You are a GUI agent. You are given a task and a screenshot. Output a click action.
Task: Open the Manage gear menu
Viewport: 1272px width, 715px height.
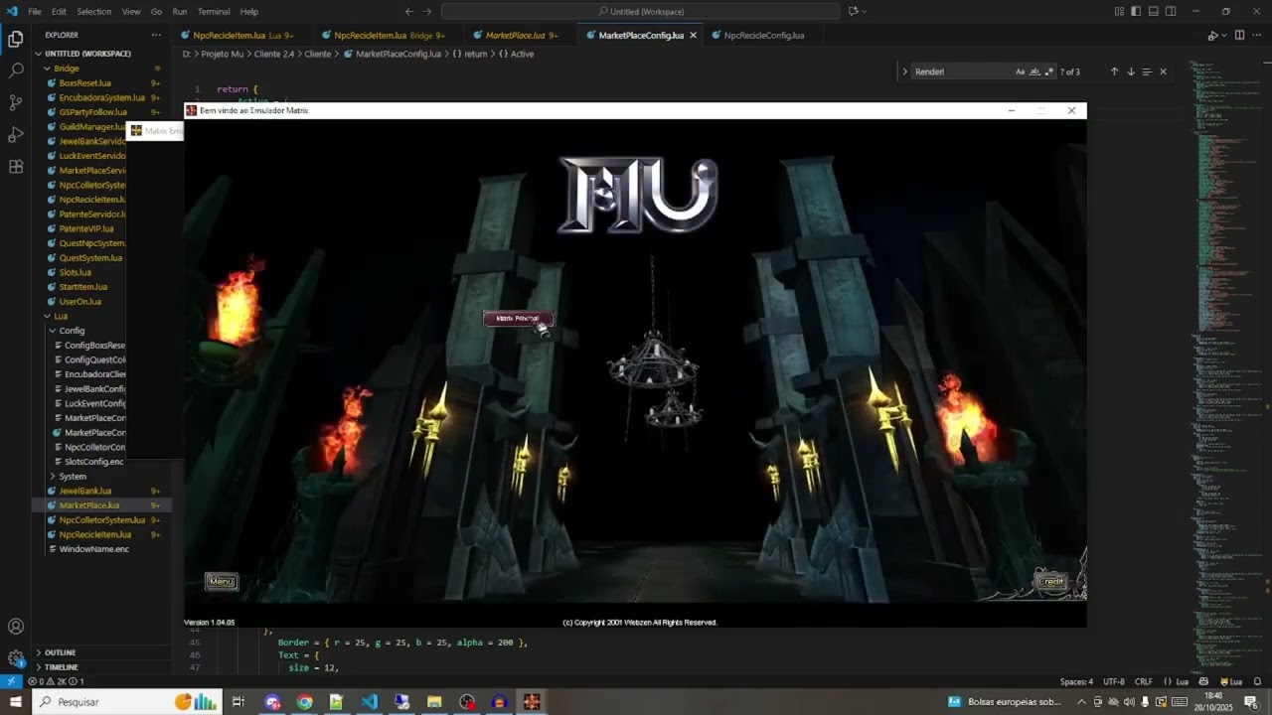click(16, 658)
